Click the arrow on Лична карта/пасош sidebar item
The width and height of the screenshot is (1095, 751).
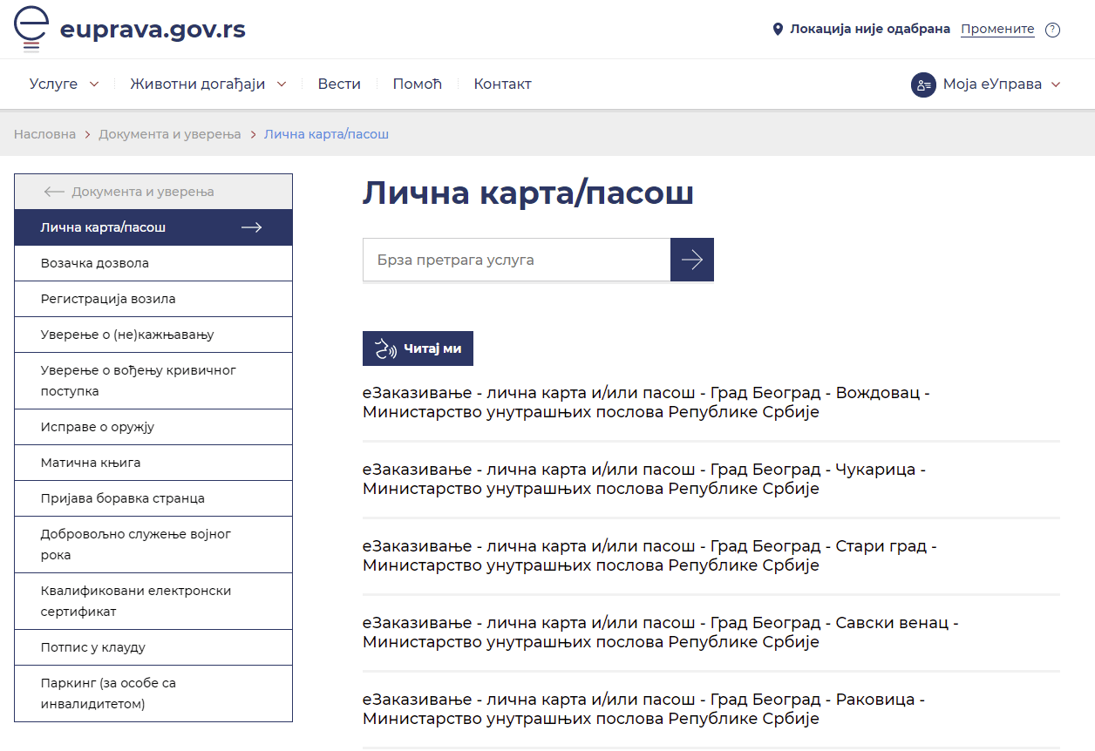pyautogui.click(x=251, y=227)
